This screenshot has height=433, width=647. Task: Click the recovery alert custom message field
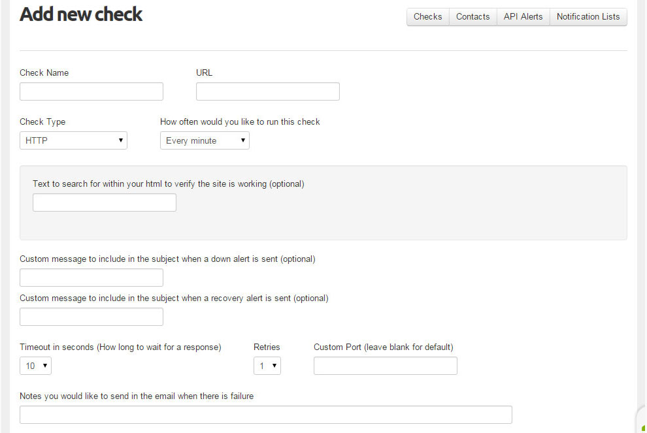point(91,317)
